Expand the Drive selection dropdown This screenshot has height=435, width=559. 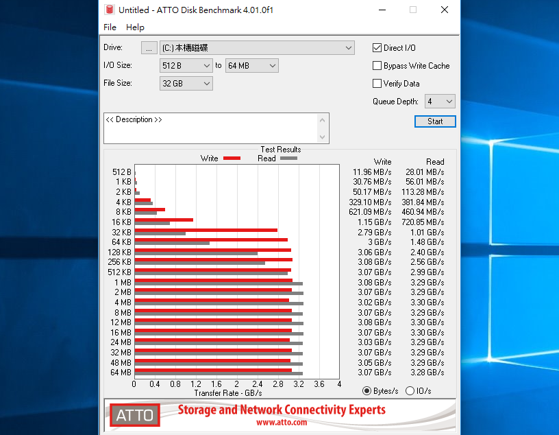(257, 48)
